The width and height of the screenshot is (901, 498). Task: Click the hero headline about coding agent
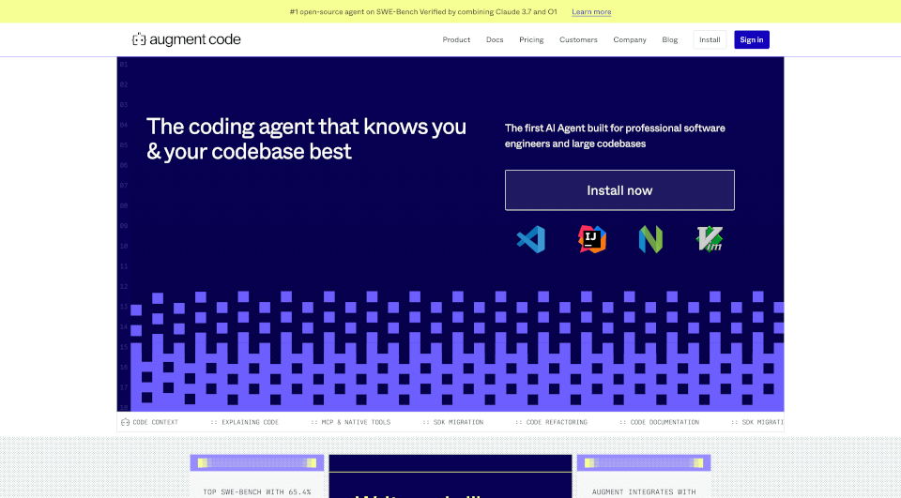(306, 139)
